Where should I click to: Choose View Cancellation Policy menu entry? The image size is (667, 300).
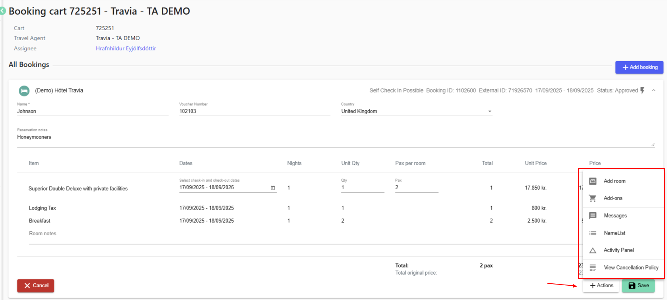[x=623, y=267]
